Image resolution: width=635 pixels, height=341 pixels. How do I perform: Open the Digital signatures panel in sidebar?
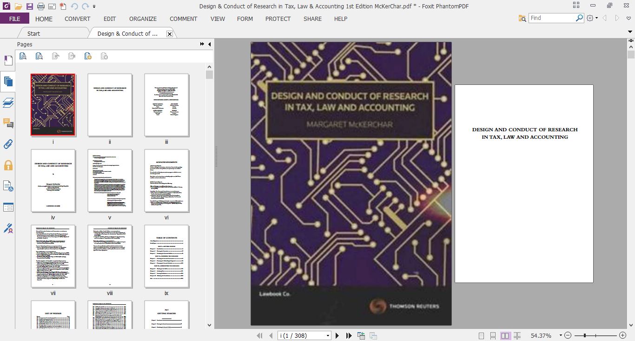click(8, 228)
